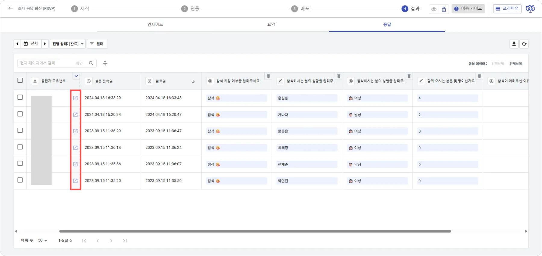Check the row for 2023.09.15 11:35:56
542x256 pixels.
click(x=20, y=163)
